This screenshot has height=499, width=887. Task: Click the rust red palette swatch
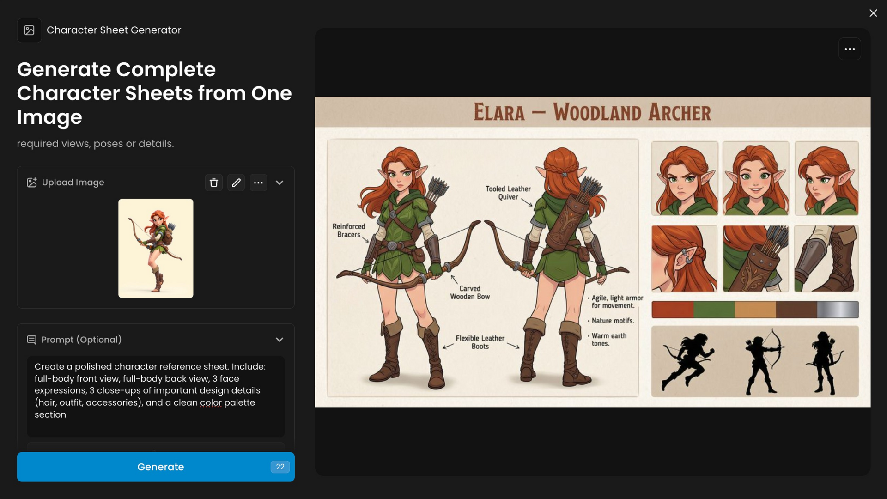672,310
